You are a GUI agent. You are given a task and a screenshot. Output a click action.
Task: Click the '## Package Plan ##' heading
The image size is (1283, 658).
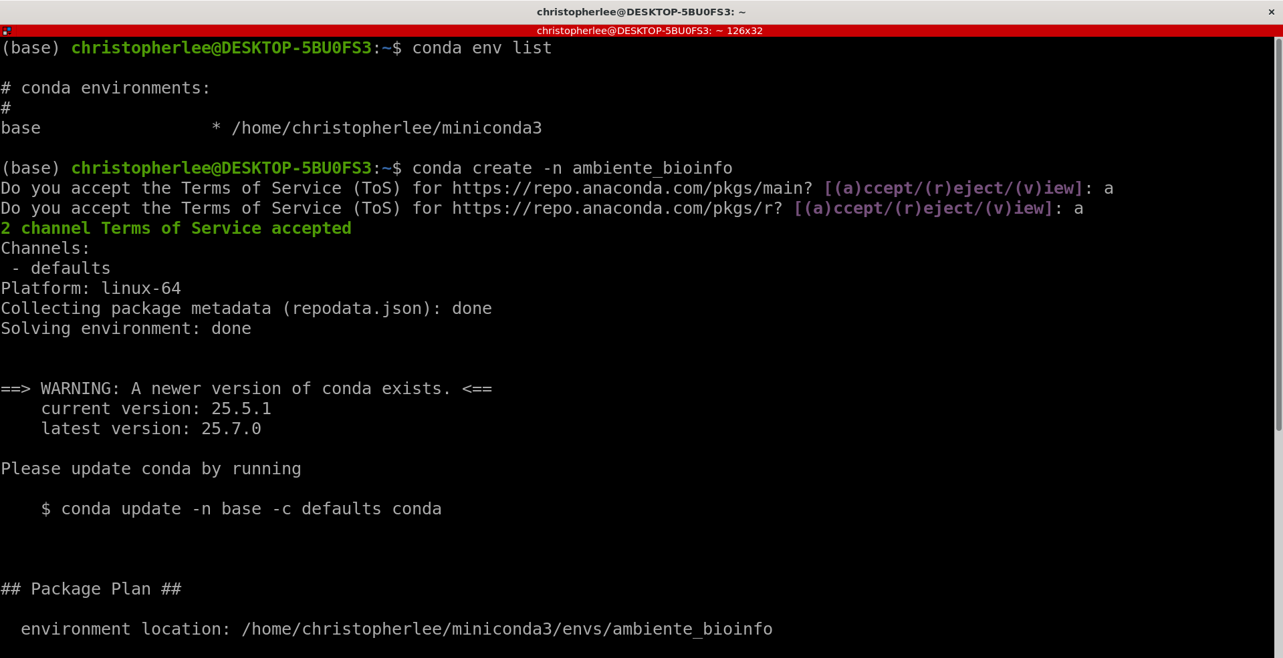click(x=91, y=589)
